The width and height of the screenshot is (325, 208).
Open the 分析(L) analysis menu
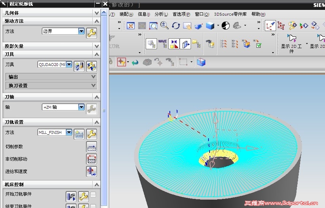tap(161, 14)
